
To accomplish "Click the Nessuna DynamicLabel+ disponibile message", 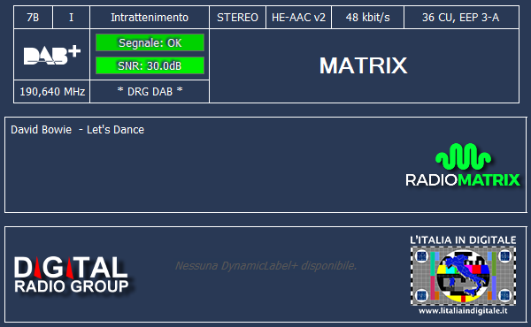I will click(265, 266).
